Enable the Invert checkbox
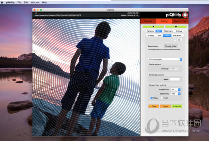The height and width of the screenshot is (141, 209). [x=162, y=98]
